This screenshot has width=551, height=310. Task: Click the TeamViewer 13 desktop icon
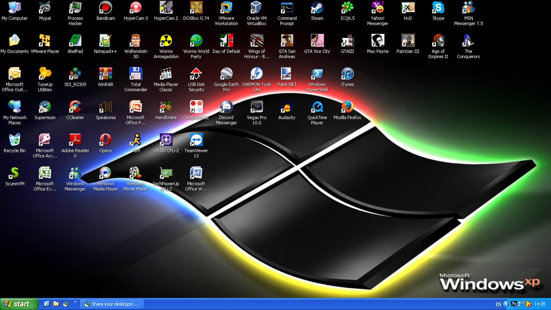[196, 140]
